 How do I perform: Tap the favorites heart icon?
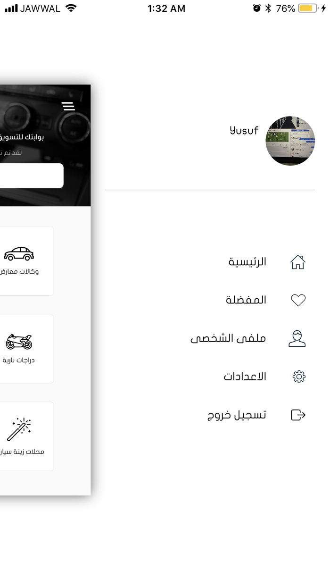(x=298, y=300)
